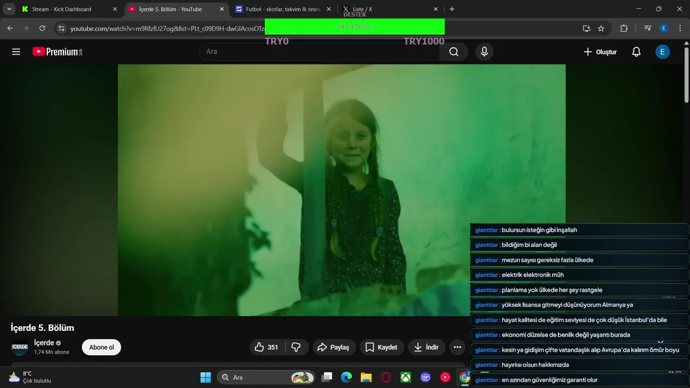
Task: Click the YouTube search magnifier button
Action: click(x=454, y=52)
